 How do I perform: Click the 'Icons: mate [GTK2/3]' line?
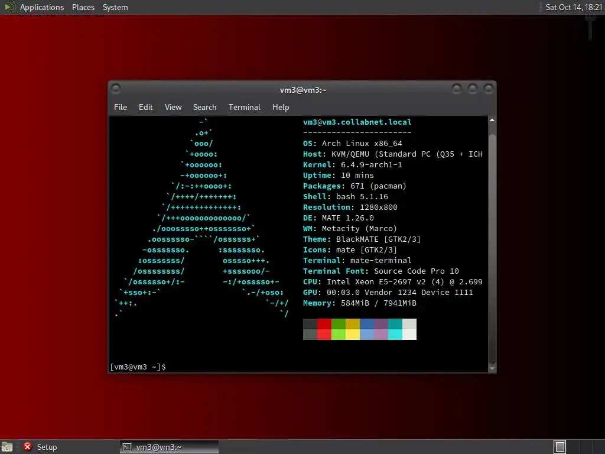pyautogui.click(x=350, y=250)
